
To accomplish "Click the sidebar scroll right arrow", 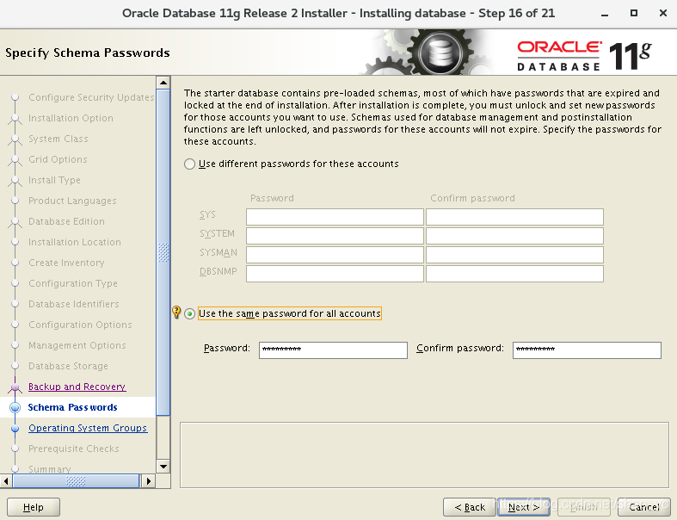I will (x=149, y=480).
